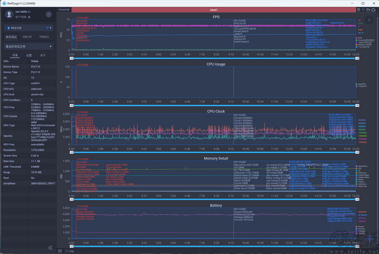Click the CPU Arch value arm64-v8a
The image size is (379, 254).
(37, 94)
